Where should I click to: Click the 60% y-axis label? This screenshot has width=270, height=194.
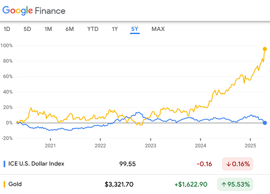tap(8, 76)
